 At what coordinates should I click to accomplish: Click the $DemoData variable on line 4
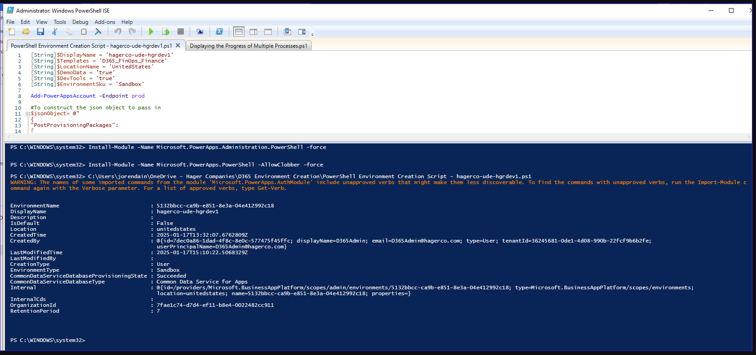[x=71, y=72]
